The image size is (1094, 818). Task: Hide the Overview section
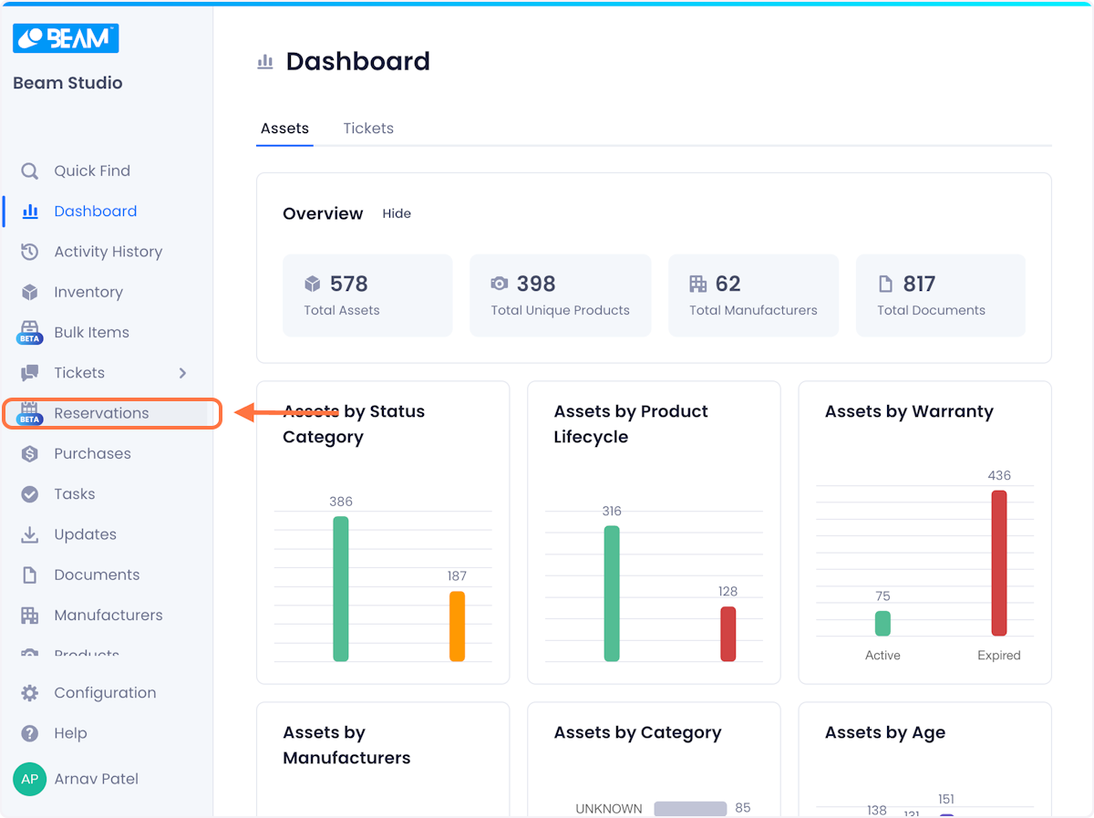[397, 213]
